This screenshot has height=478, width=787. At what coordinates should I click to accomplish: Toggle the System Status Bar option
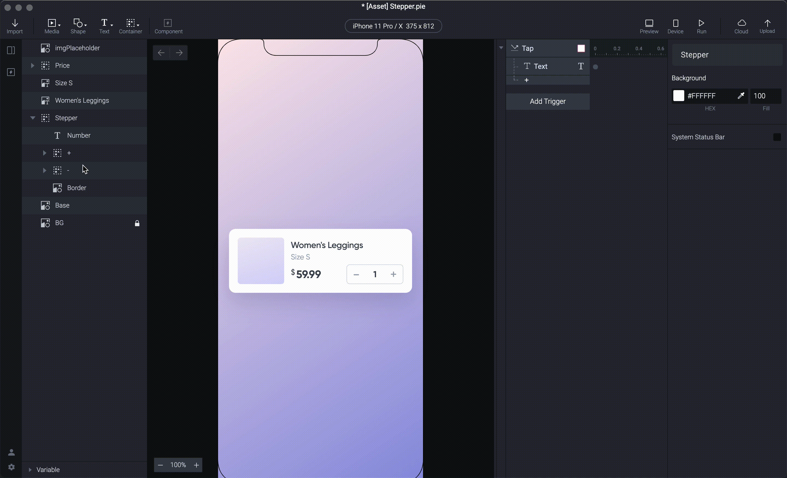click(777, 137)
